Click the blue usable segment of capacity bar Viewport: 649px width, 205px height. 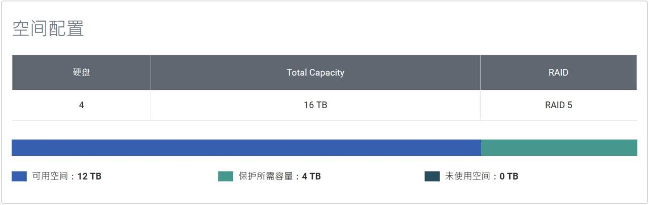246,148
